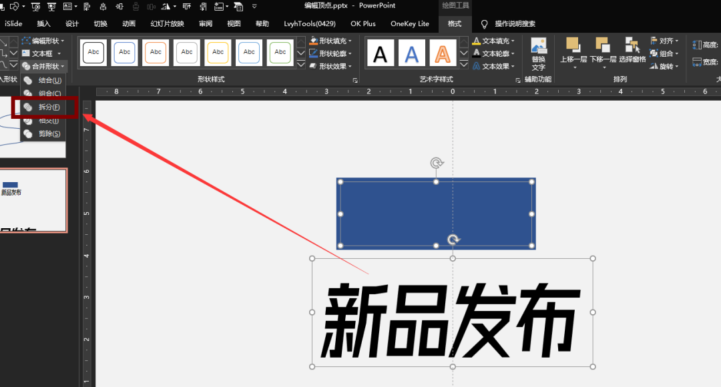This screenshot has height=387, width=721.
Task: Expand the shape styles gallery
Action: coord(300,64)
